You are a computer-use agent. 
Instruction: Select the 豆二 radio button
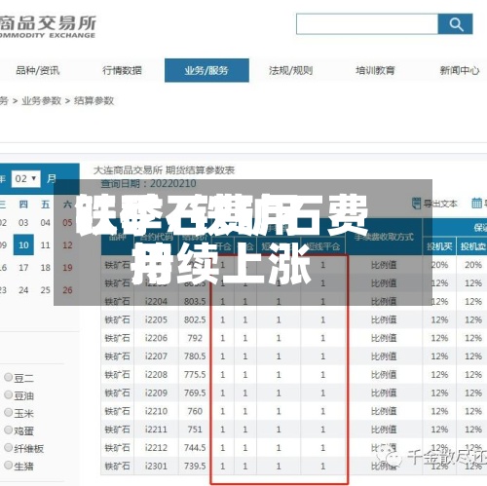tap(8, 377)
